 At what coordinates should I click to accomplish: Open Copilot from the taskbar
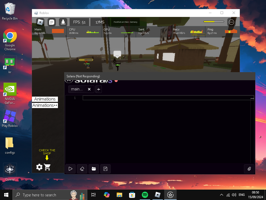pyautogui.click(x=107, y=195)
